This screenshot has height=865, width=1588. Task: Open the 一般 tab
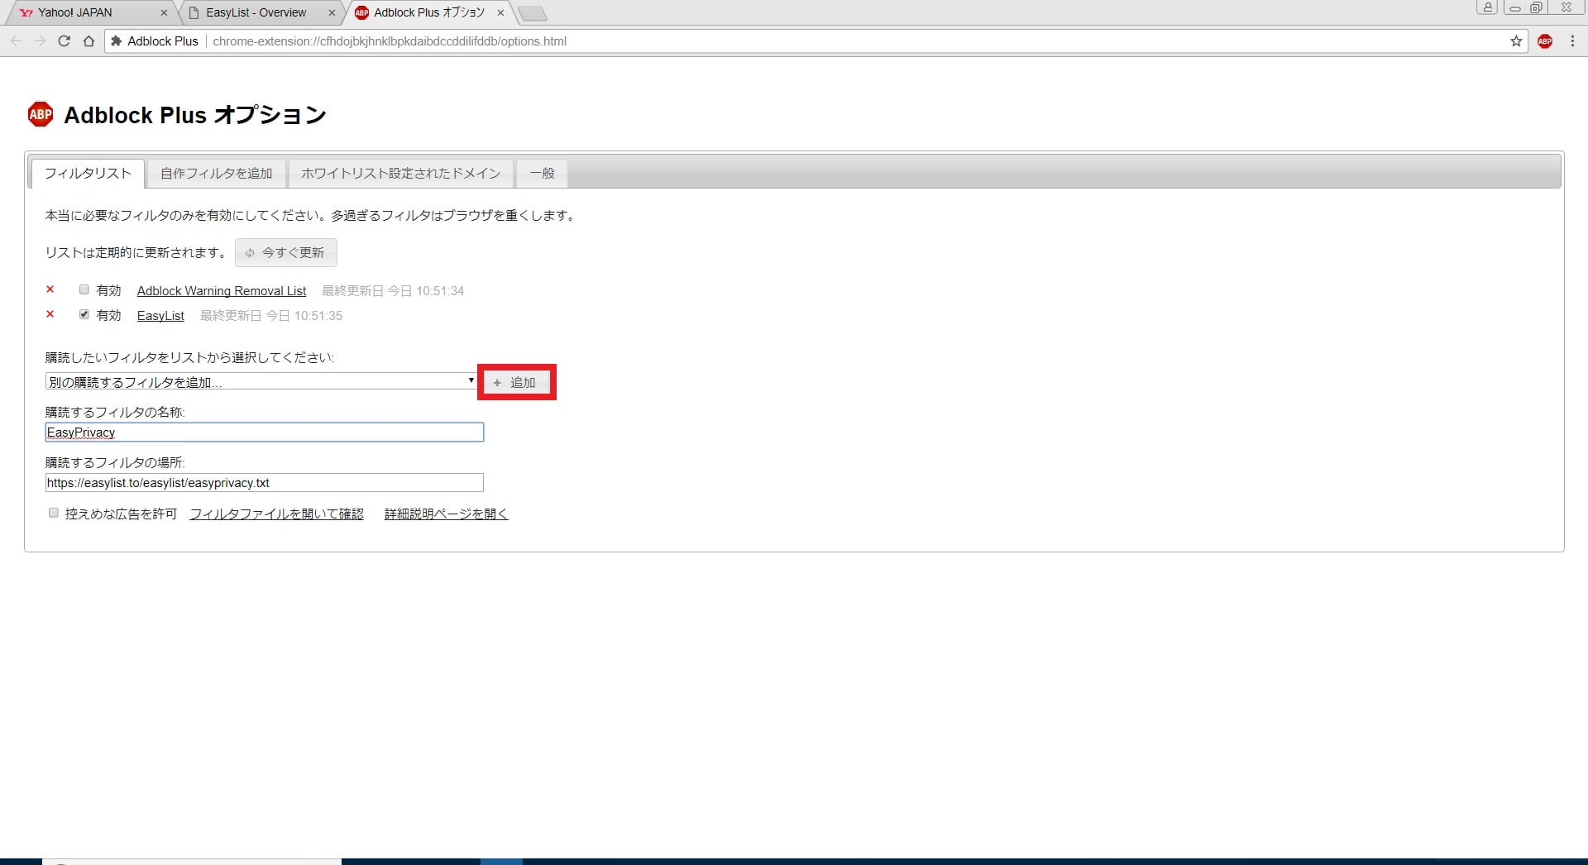(x=542, y=174)
